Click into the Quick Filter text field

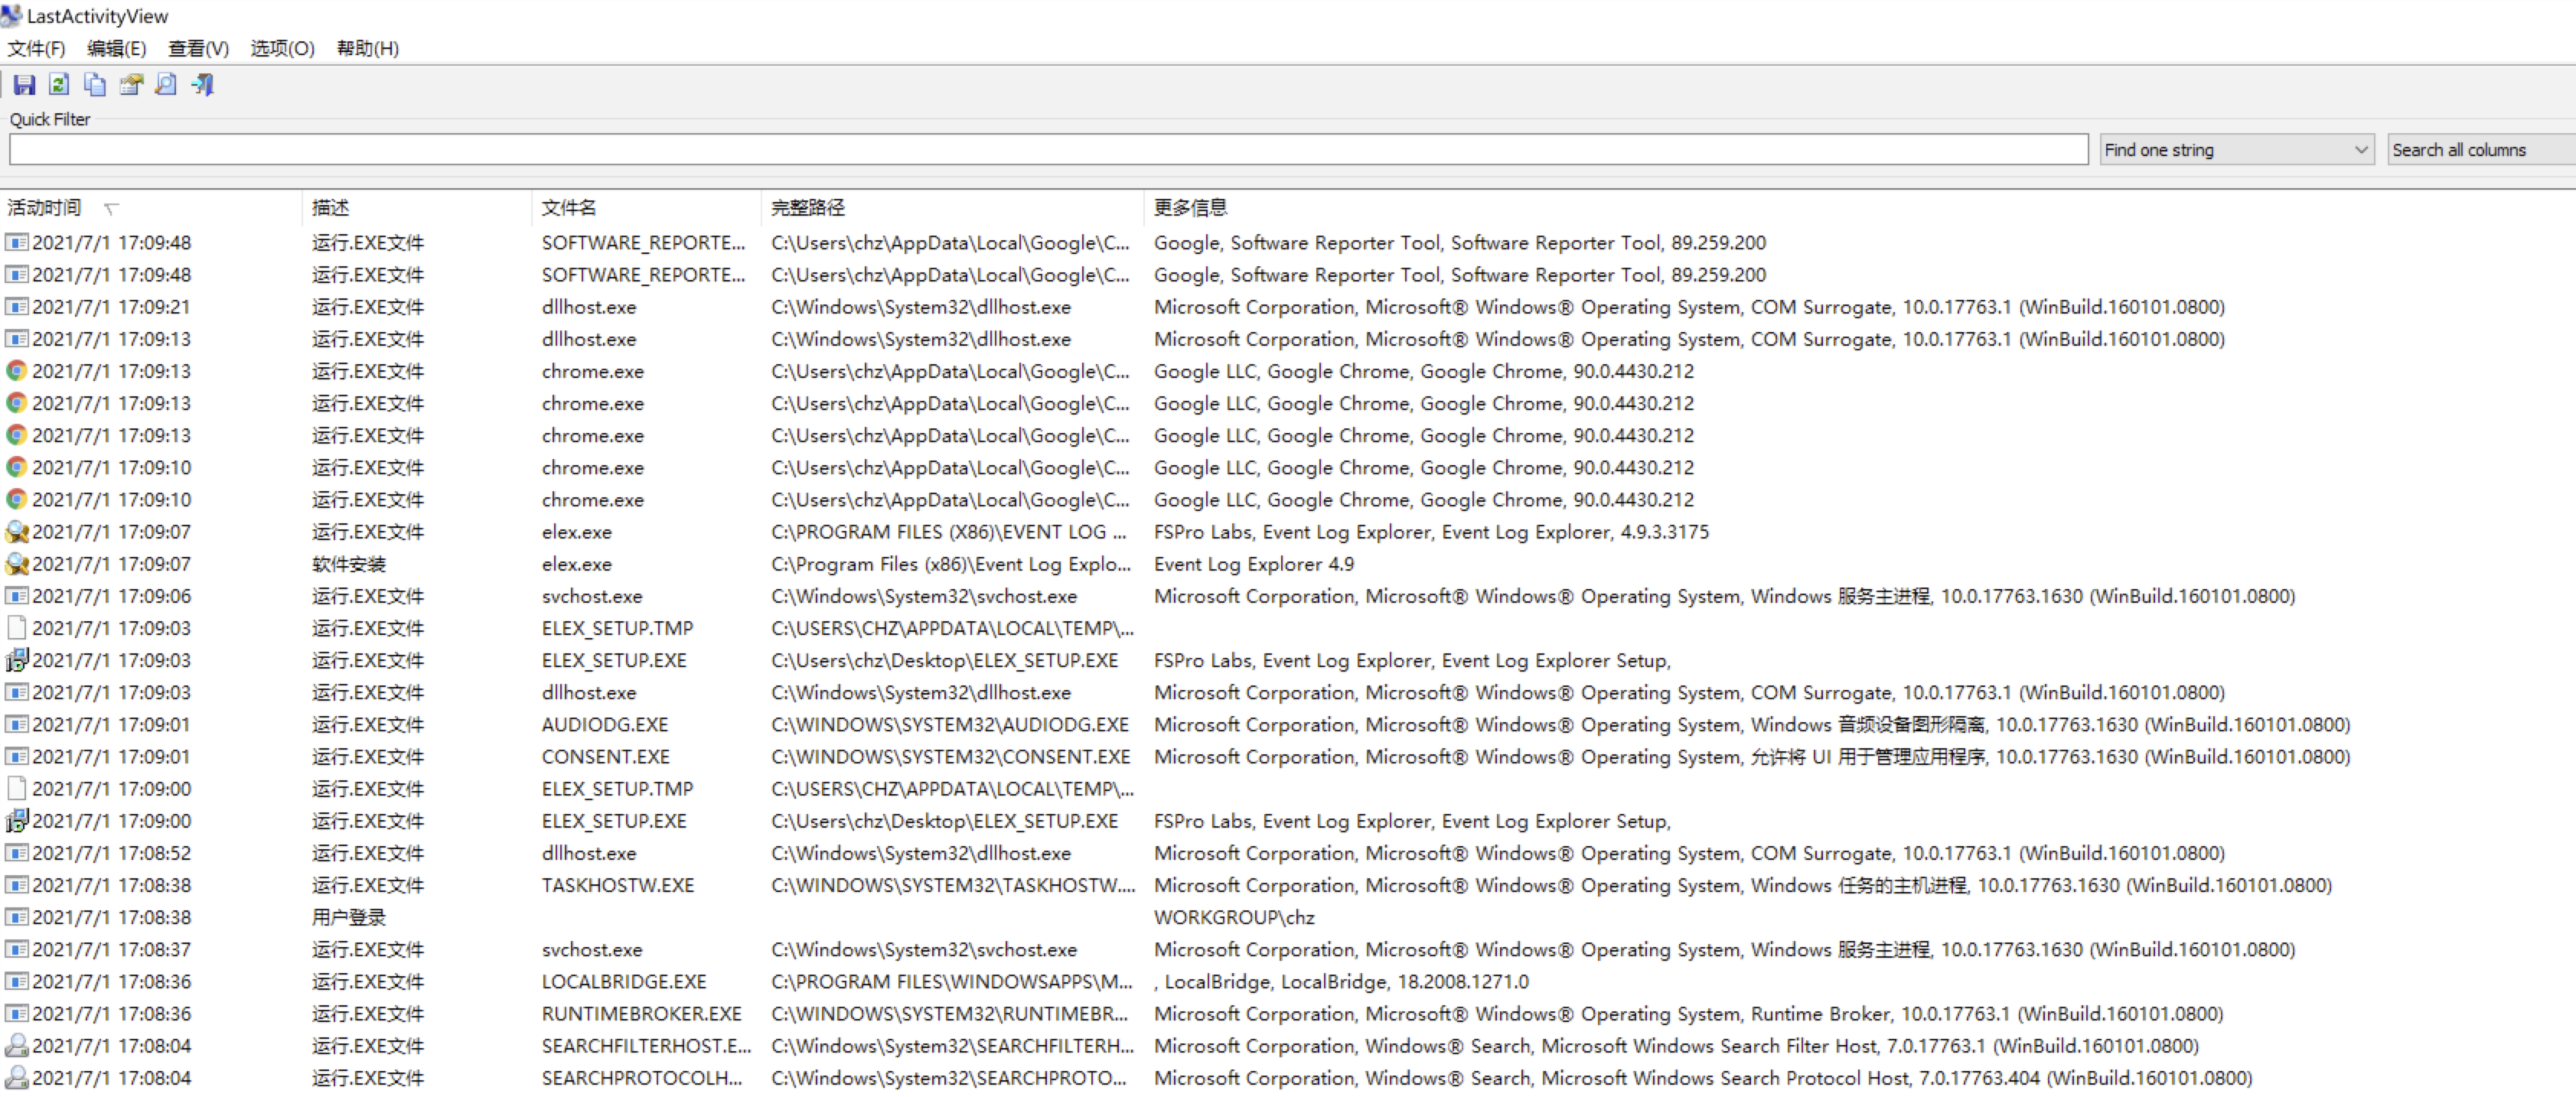point(1048,150)
